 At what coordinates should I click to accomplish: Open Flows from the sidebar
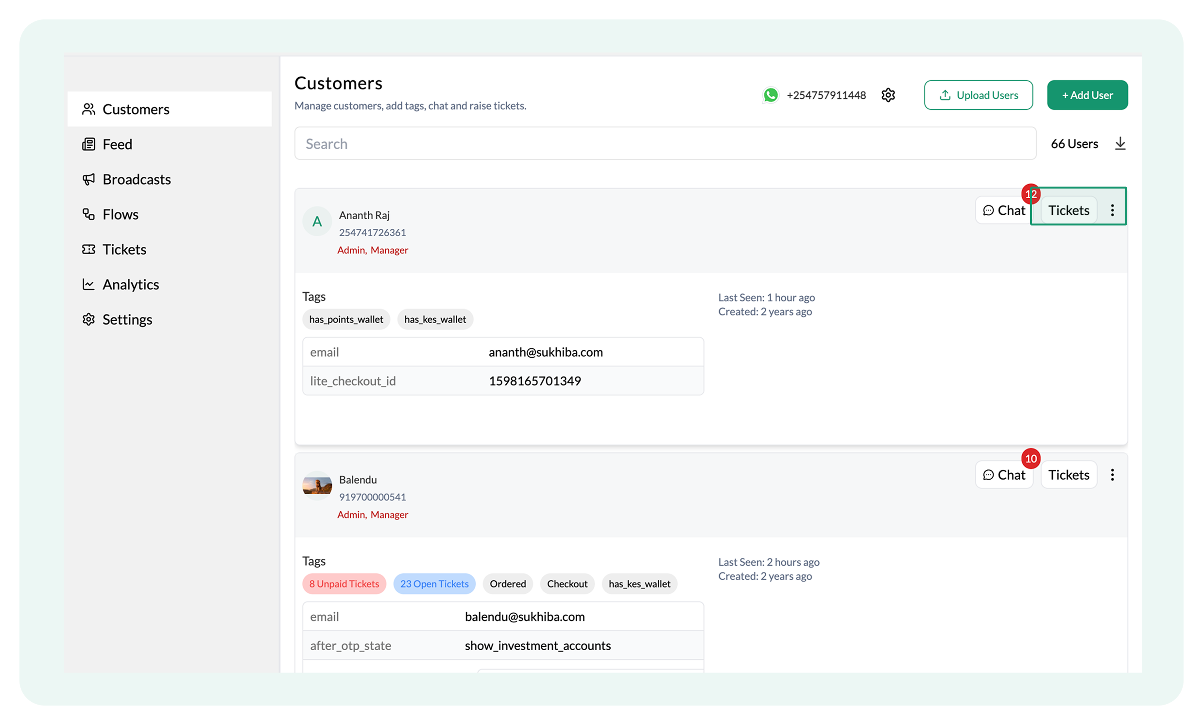(120, 215)
